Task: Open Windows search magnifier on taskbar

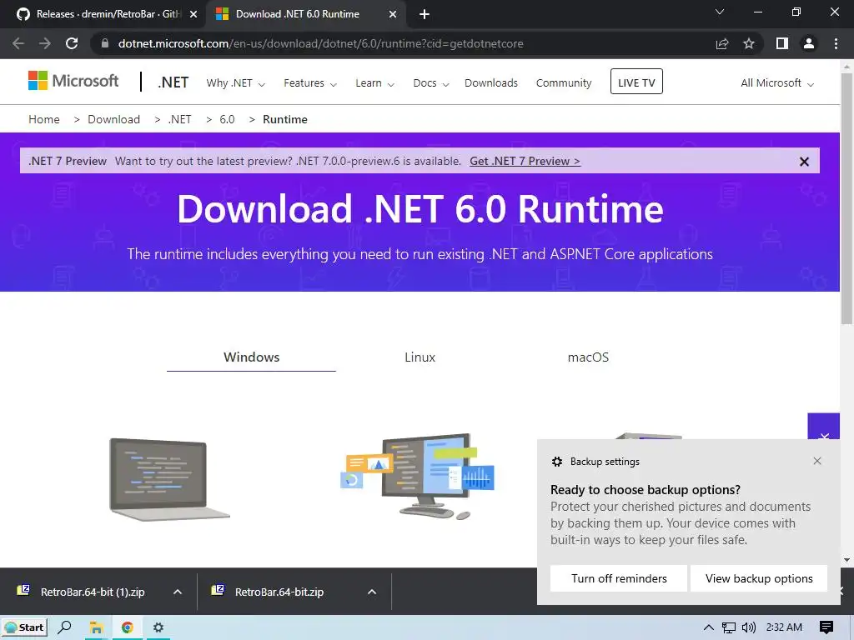Action: click(x=65, y=627)
